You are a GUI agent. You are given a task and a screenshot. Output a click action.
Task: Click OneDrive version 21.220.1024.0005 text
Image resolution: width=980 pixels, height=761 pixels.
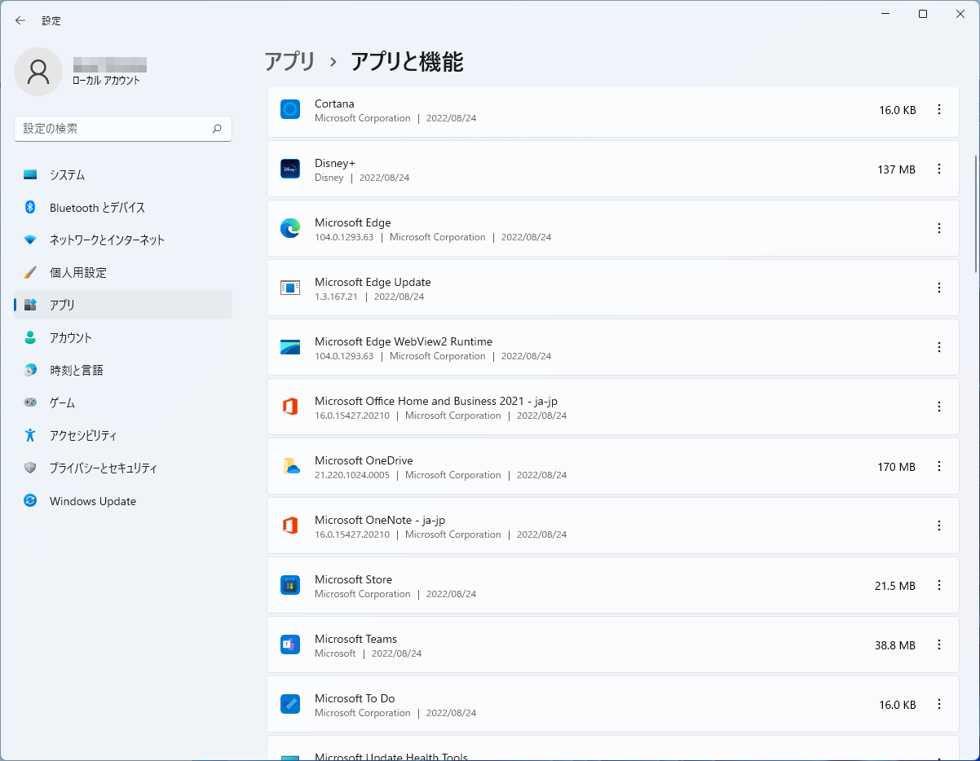(352, 475)
